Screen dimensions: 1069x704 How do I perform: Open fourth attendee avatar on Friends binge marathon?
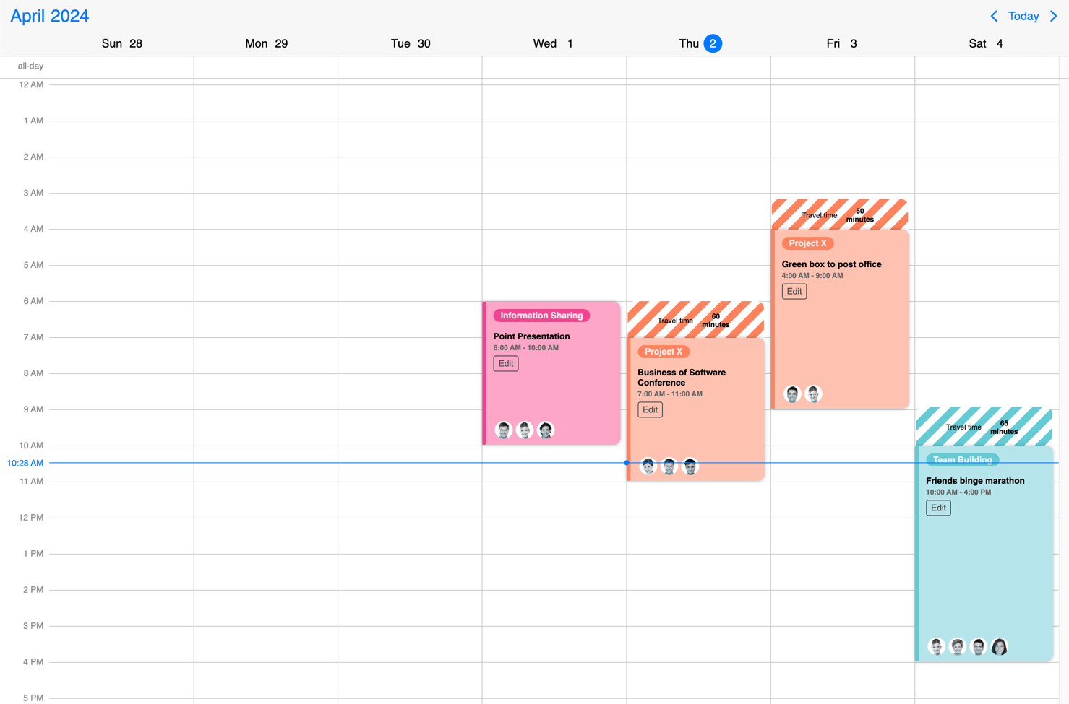coord(1000,646)
